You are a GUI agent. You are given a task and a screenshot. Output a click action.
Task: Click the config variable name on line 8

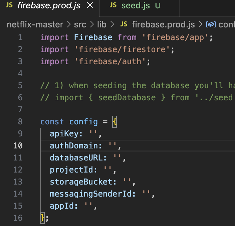pyautogui.click(x=83, y=122)
